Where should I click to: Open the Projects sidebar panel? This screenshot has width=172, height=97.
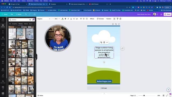pyautogui.click(x=3, y=56)
